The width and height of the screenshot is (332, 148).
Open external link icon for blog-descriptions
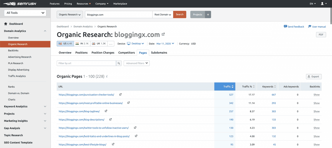pyautogui.click(x=110, y=119)
